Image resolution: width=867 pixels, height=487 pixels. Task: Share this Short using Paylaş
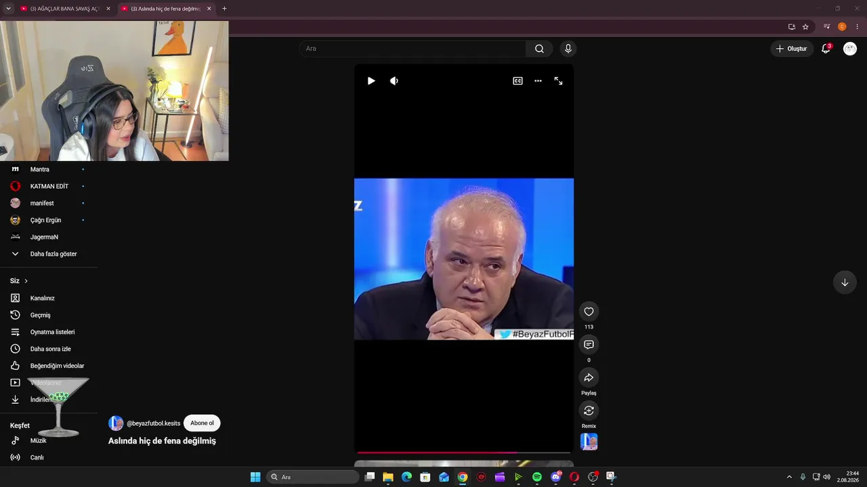point(589,377)
